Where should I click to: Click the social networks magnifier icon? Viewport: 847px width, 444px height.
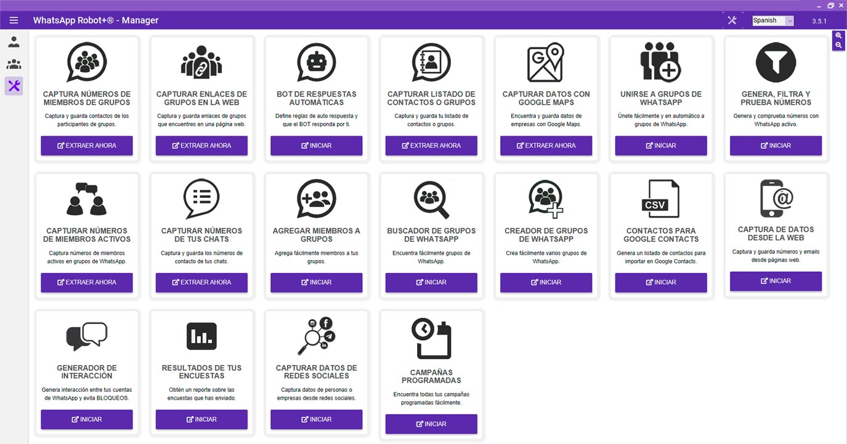[x=317, y=336]
